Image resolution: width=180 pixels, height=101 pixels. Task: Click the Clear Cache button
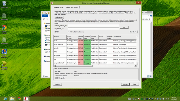click(x=133, y=32)
